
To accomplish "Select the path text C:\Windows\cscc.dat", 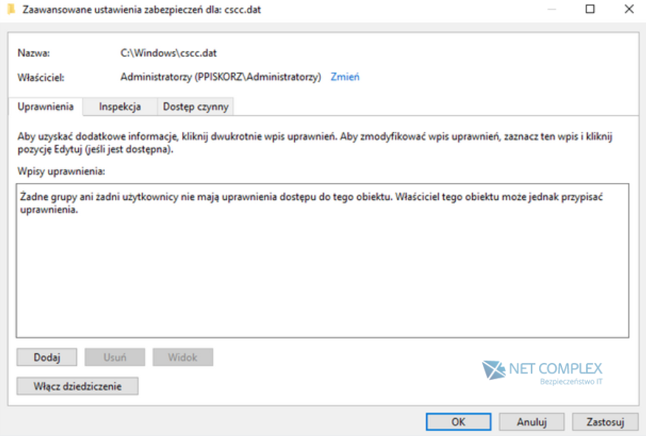I will pyautogui.click(x=168, y=53).
